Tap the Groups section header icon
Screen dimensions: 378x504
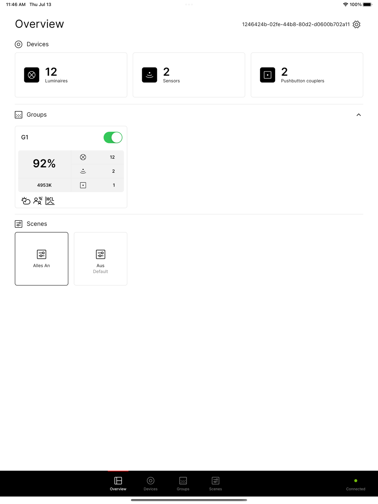point(19,115)
